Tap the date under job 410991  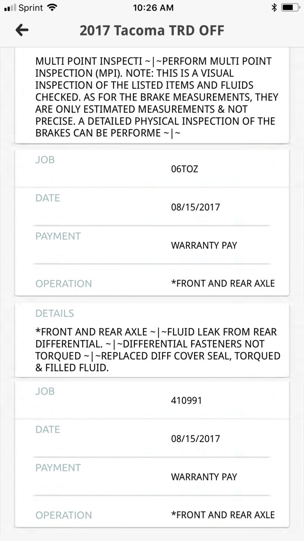(x=195, y=439)
